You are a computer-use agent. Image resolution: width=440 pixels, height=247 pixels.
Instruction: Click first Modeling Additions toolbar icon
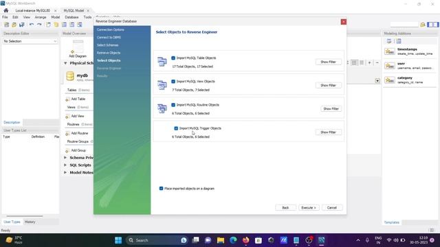point(389,41)
